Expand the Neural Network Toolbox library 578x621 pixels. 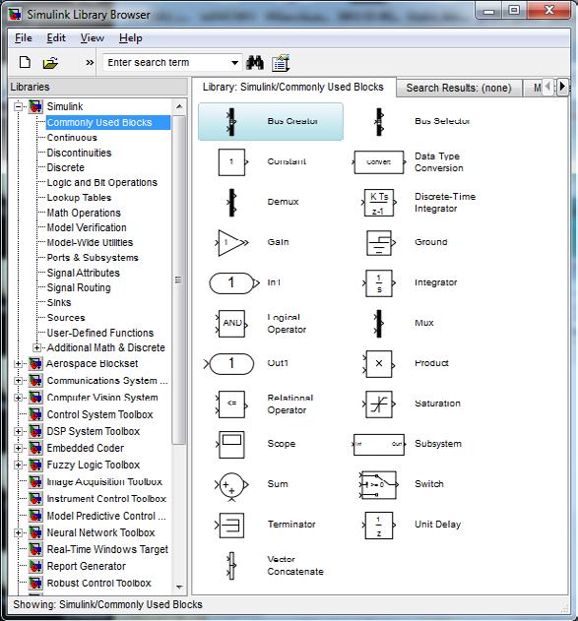tap(18, 532)
